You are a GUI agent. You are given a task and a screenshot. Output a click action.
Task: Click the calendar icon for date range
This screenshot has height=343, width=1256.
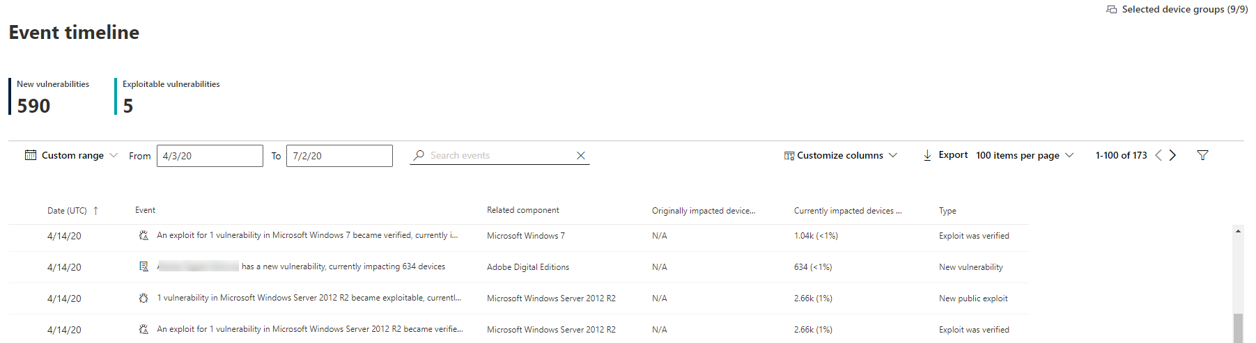pos(31,155)
